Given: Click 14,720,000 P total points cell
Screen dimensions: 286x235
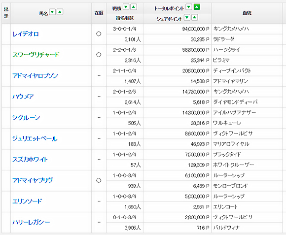Looking at the screenshot, I should 196,92.
